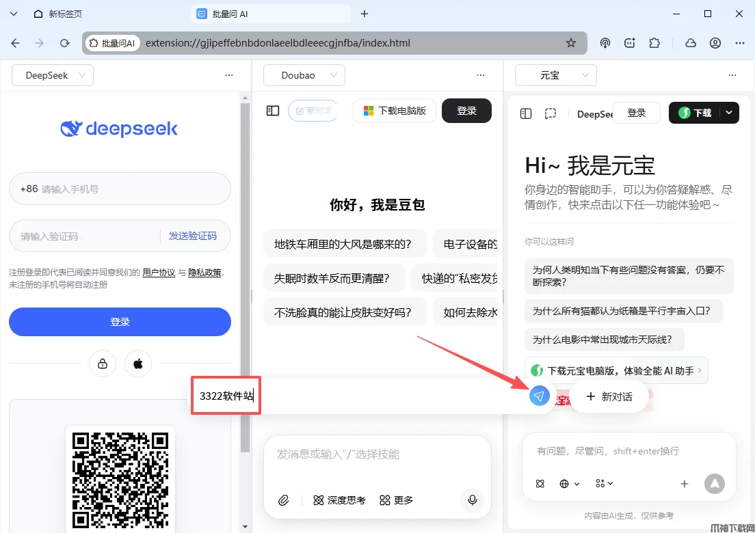Open the DeepSeek model selector dropdown
The image size is (755, 533).
[53, 75]
